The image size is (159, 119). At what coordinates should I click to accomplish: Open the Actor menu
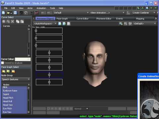(x=30, y=8)
